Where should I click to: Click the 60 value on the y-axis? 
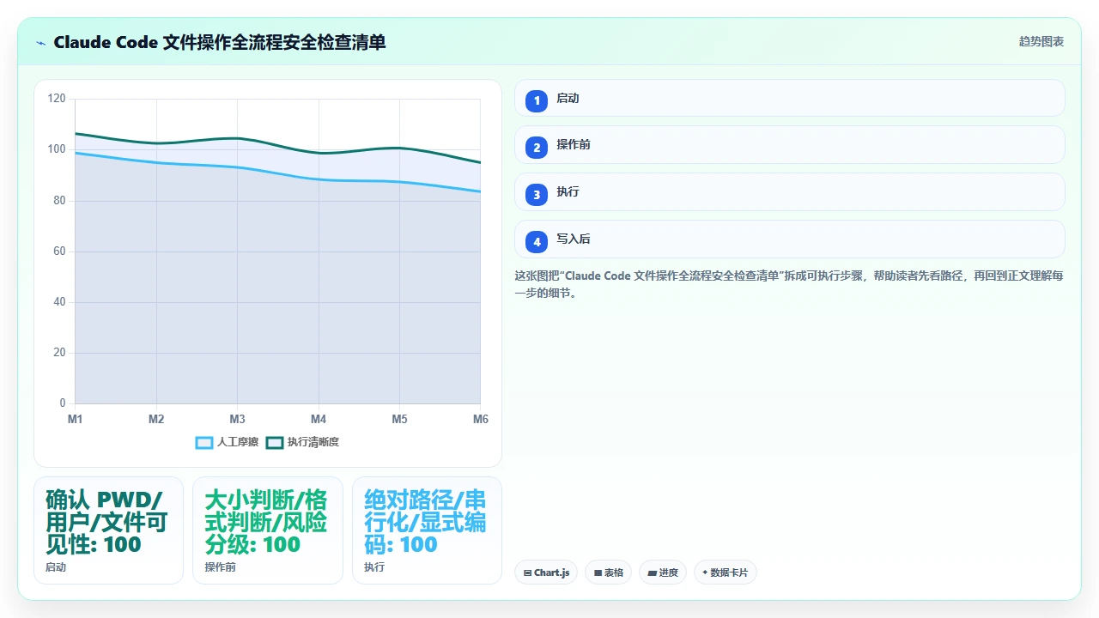click(59, 251)
